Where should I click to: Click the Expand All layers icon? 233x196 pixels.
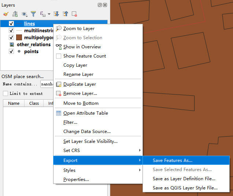tap(56, 14)
